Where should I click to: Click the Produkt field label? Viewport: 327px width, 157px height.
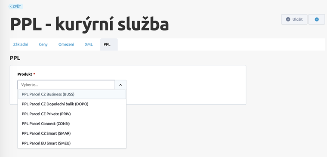point(25,74)
